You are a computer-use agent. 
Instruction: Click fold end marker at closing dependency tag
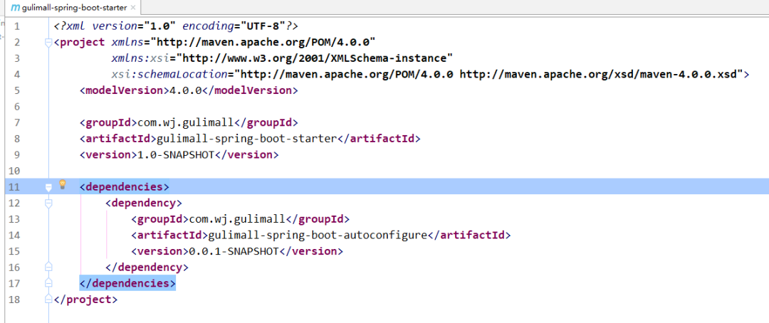coord(48,268)
